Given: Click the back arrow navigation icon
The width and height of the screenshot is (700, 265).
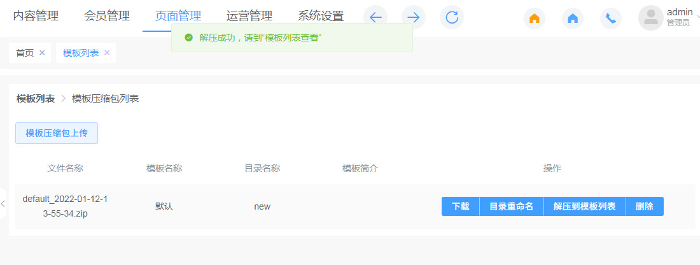Looking at the screenshot, I should point(375,17).
